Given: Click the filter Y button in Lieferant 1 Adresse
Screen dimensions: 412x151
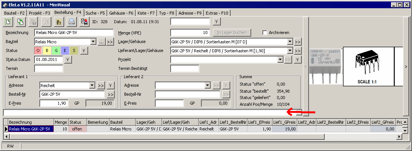Looking at the screenshot, I should pyautogui.click(x=111, y=85).
